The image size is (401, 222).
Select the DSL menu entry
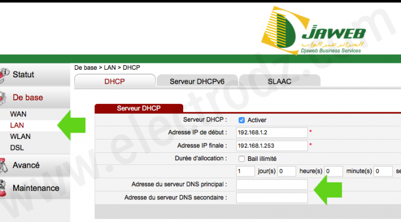click(17, 148)
